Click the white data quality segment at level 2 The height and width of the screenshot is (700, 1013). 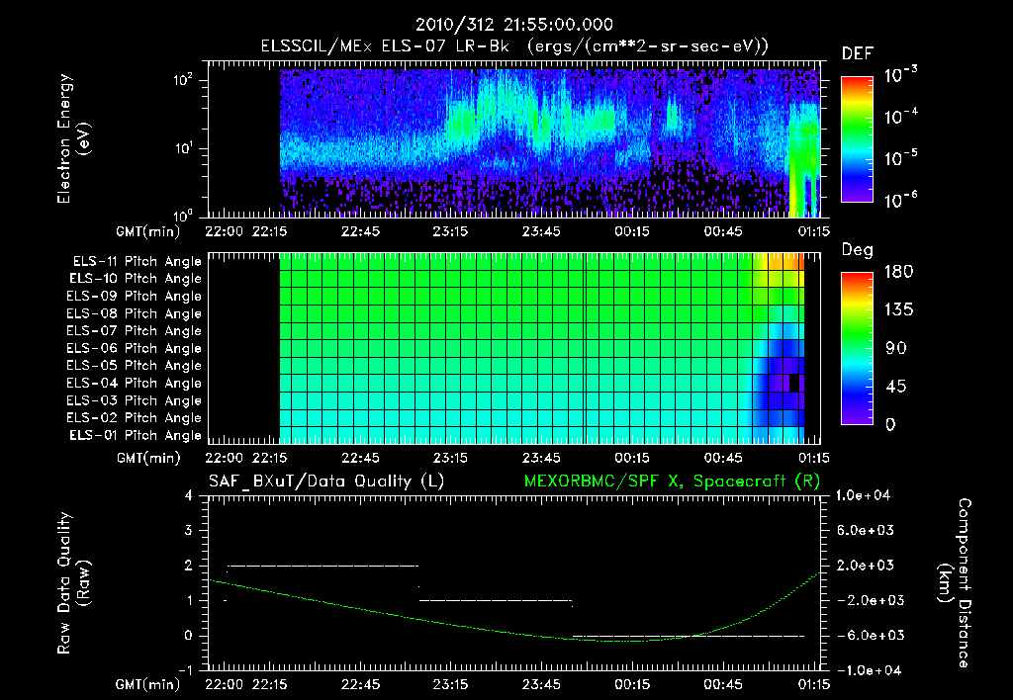click(323, 566)
